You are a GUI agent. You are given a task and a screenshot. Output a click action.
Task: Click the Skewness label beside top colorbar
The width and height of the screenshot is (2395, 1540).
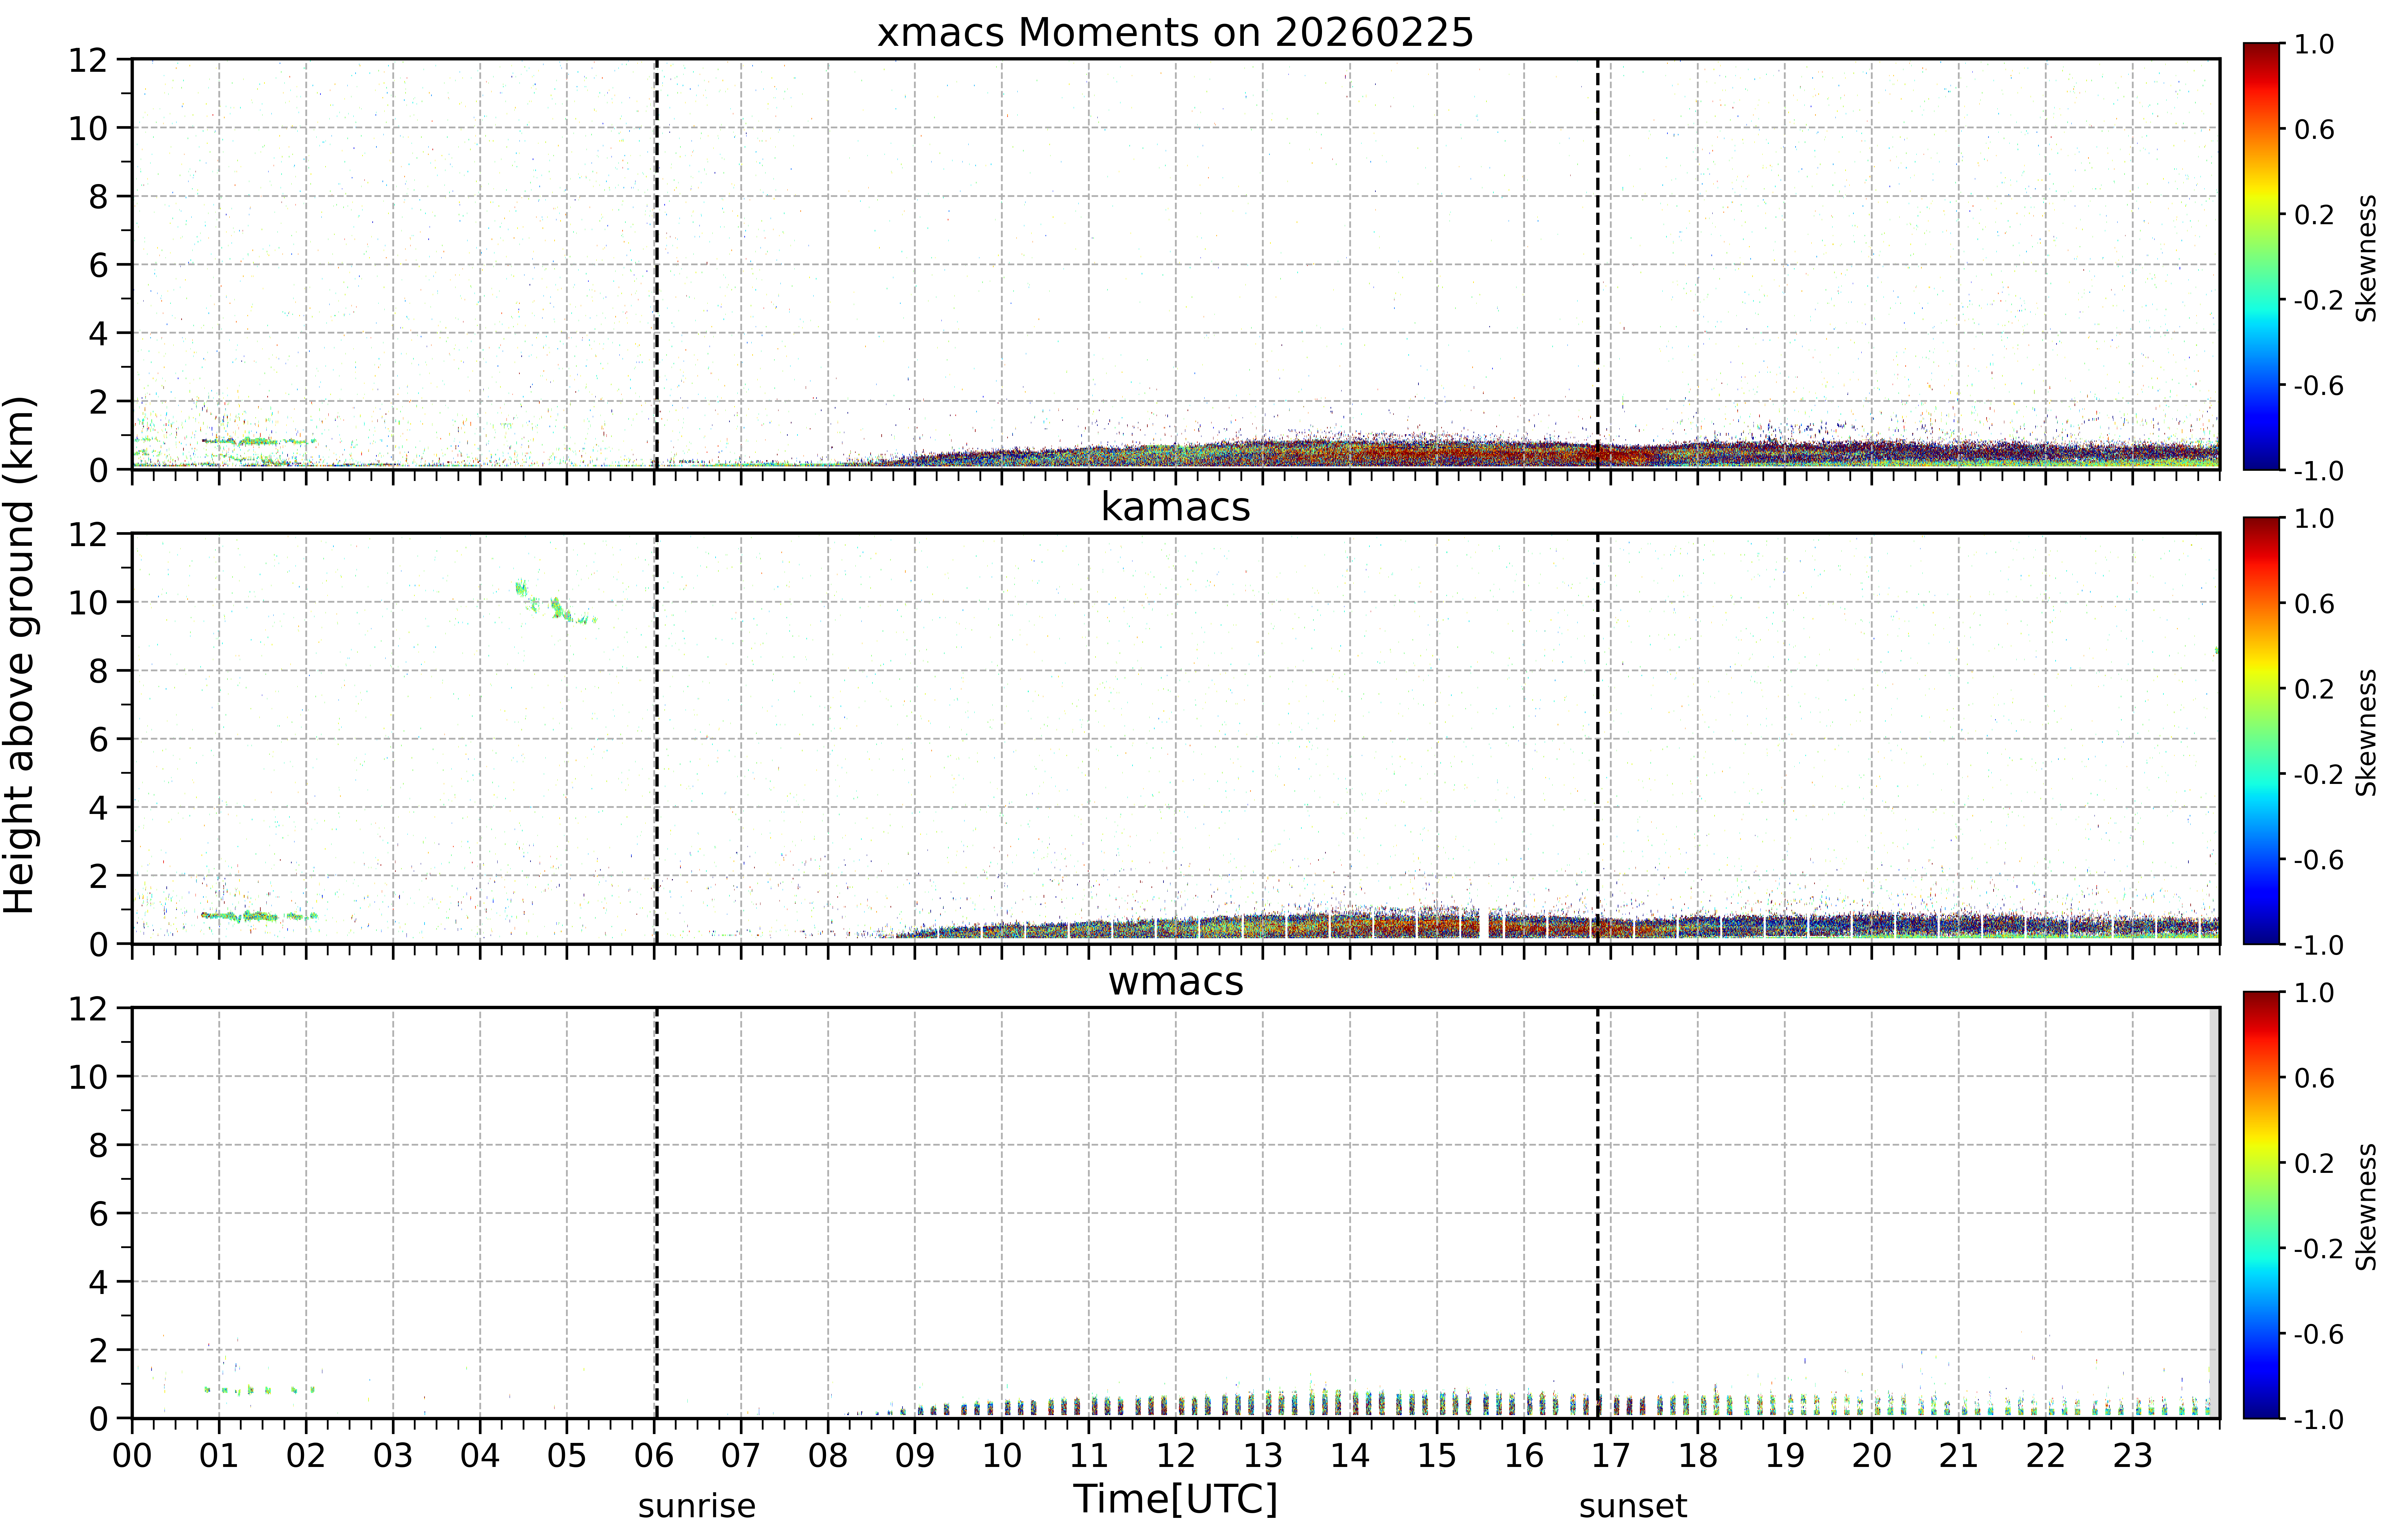[x=2366, y=258]
